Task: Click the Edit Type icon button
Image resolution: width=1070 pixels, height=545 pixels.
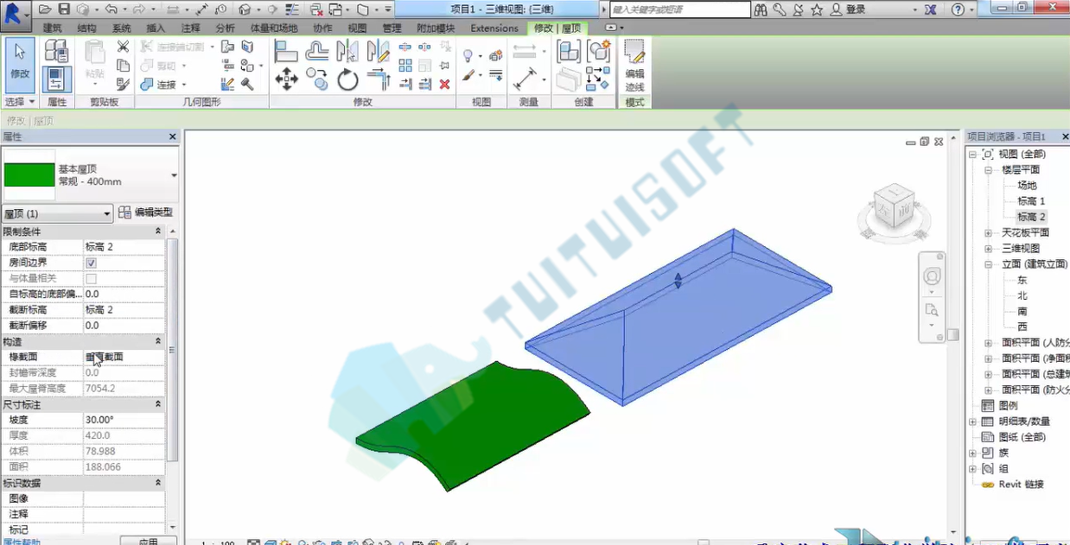Action: [145, 212]
